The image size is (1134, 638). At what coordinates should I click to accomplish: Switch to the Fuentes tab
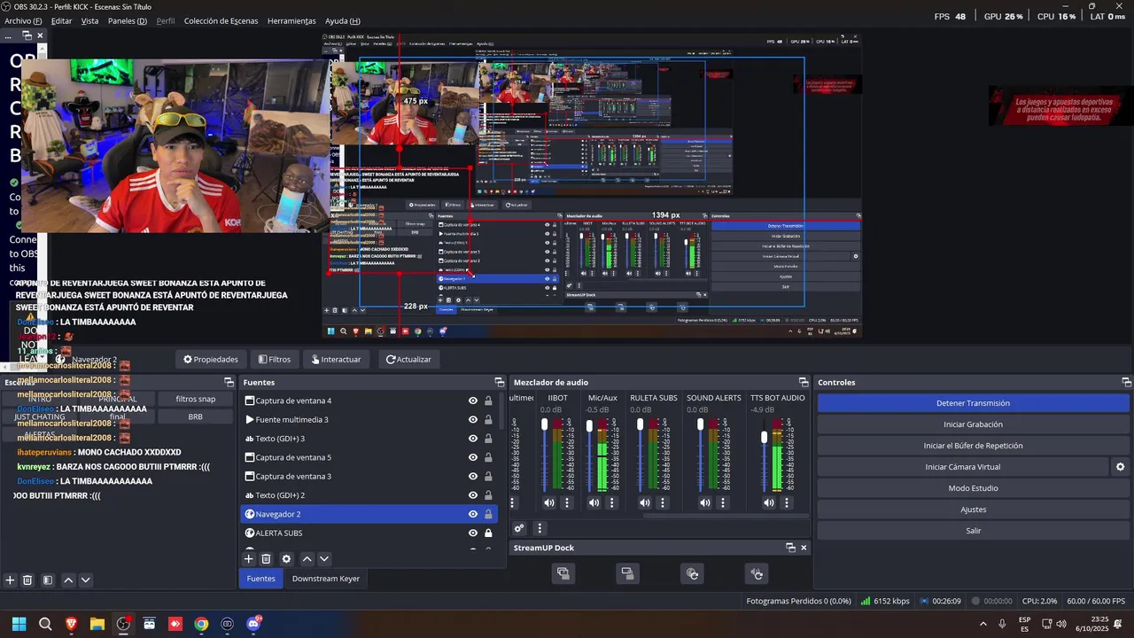(x=260, y=579)
